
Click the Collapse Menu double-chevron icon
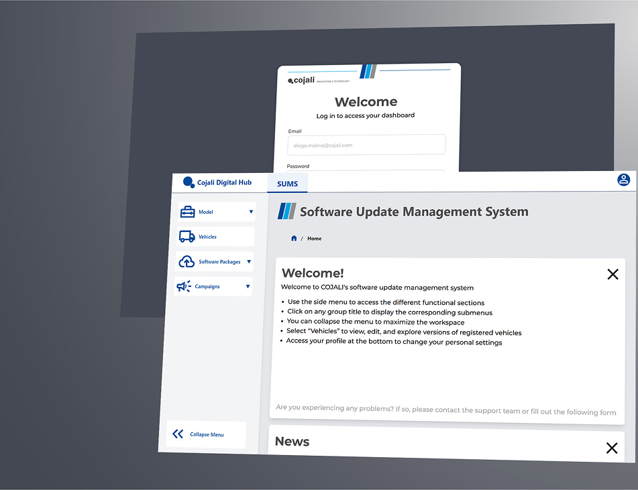pyautogui.click(x=178, y=434)
